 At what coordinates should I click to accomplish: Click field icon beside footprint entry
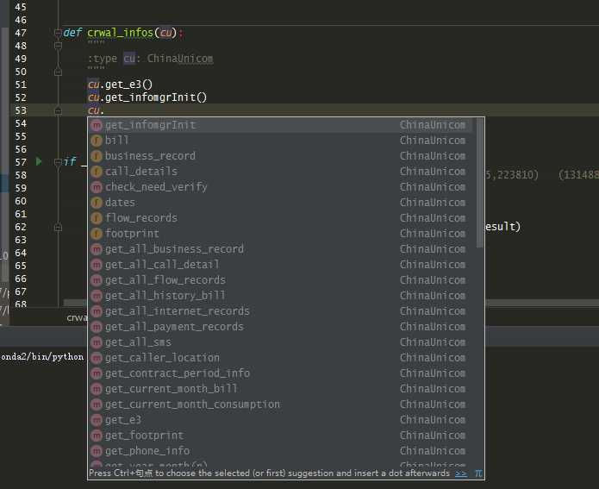point(97,233)
